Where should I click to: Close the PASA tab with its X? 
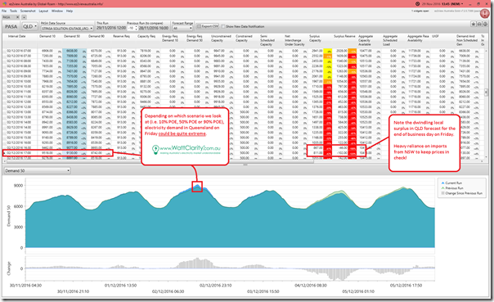click(17, 17)
